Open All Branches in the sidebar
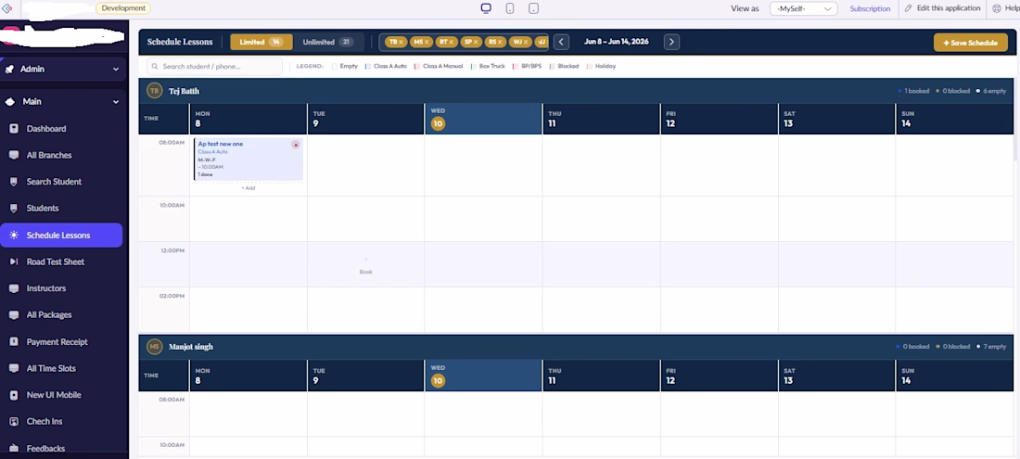 click(61, 156)
